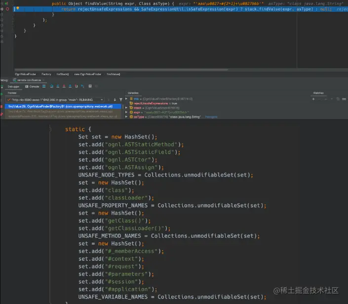Click "ognl.ASTStaticField" string in code
Viewport: 348px width, 304px height.
pyautogui.click(x=139, y=152)
